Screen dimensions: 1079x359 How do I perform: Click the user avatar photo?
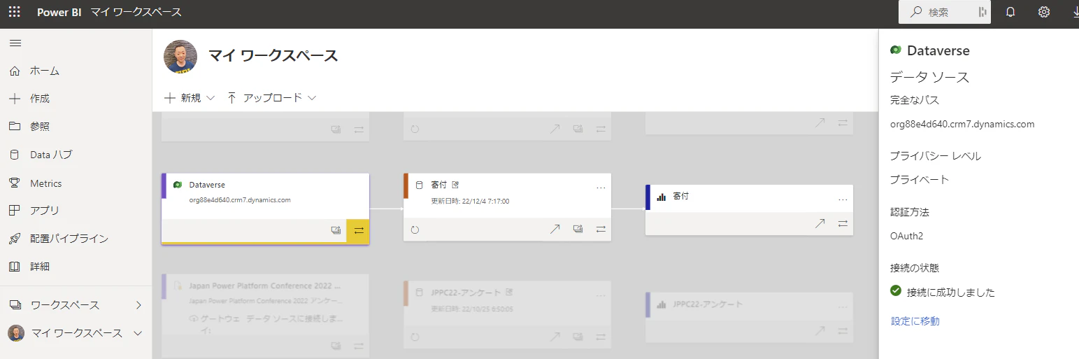click(180, 57)
